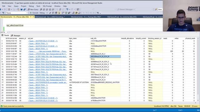The height and width of the screenshot is (112, 200).
Task: Open the DELETE FROM query link for session 72
Action: 47,62
